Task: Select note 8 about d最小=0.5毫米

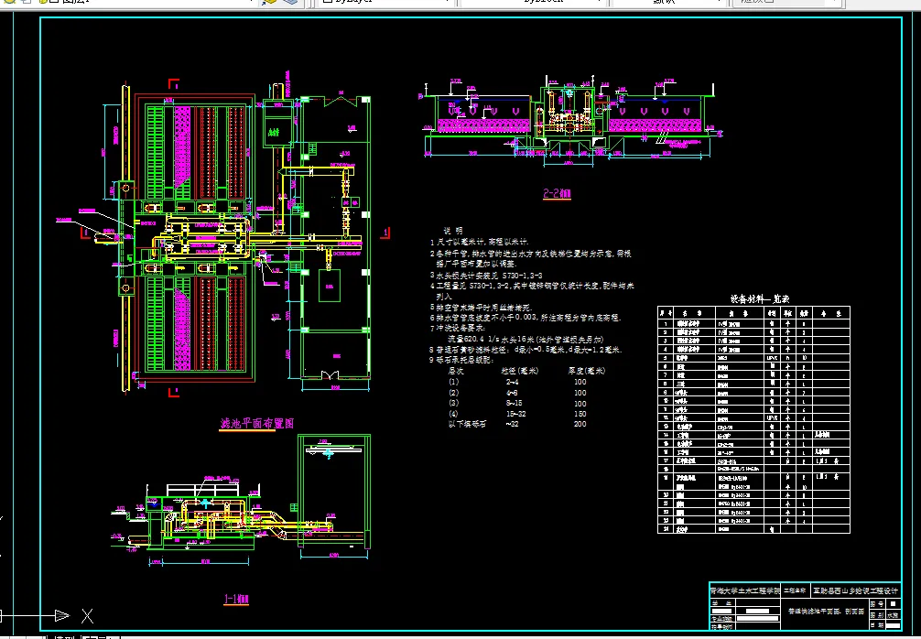Action: click(526, 350)
